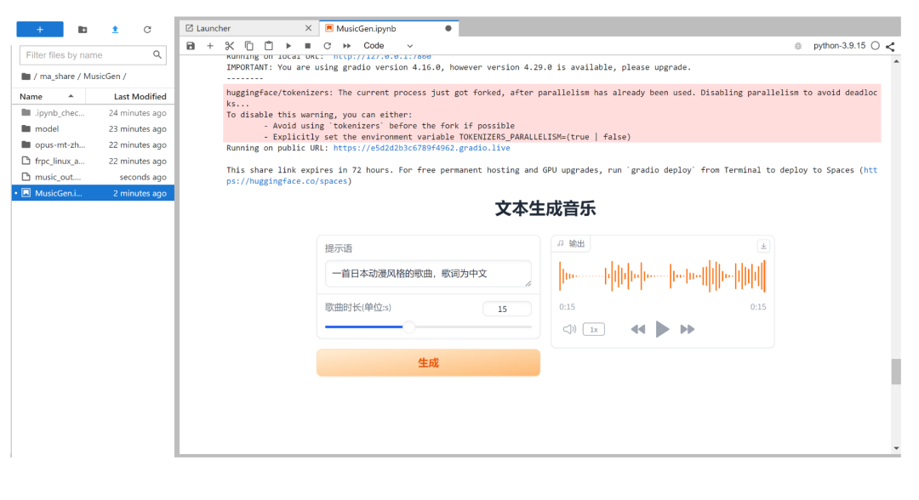Click the song duration number field showing 15
919x500 pixels.
click(x=507, y=309)
